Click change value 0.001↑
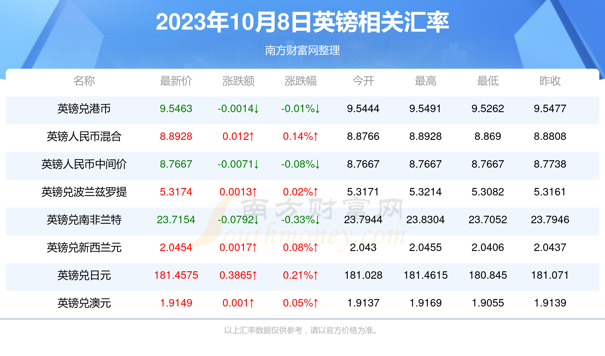The image size is (605, 356). point(238,303)
